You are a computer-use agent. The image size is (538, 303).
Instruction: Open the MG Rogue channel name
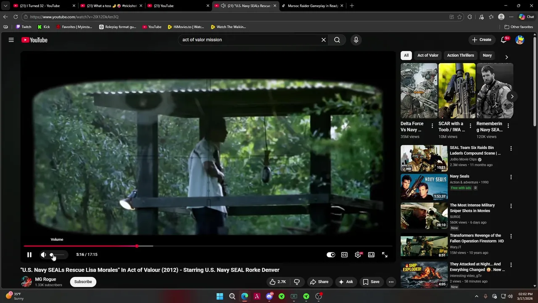[45, 279]
